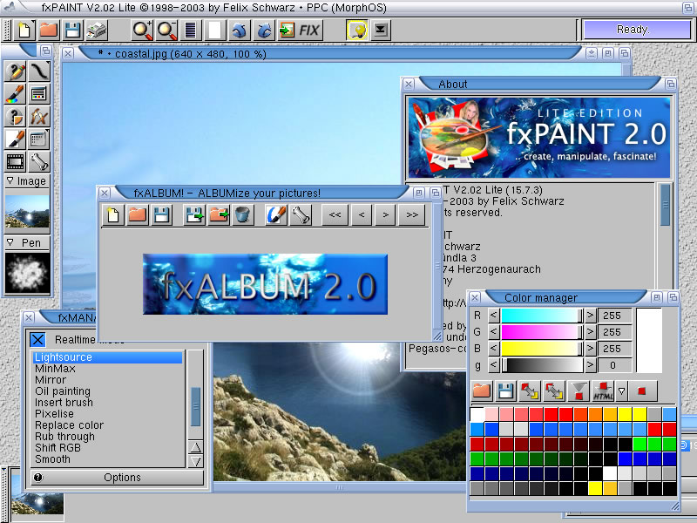Image resolution: width=697 pixels, height=523 pixels.
Task: Open fxALBUM settings with wrench icon
Action: click(x=301, y=215)
